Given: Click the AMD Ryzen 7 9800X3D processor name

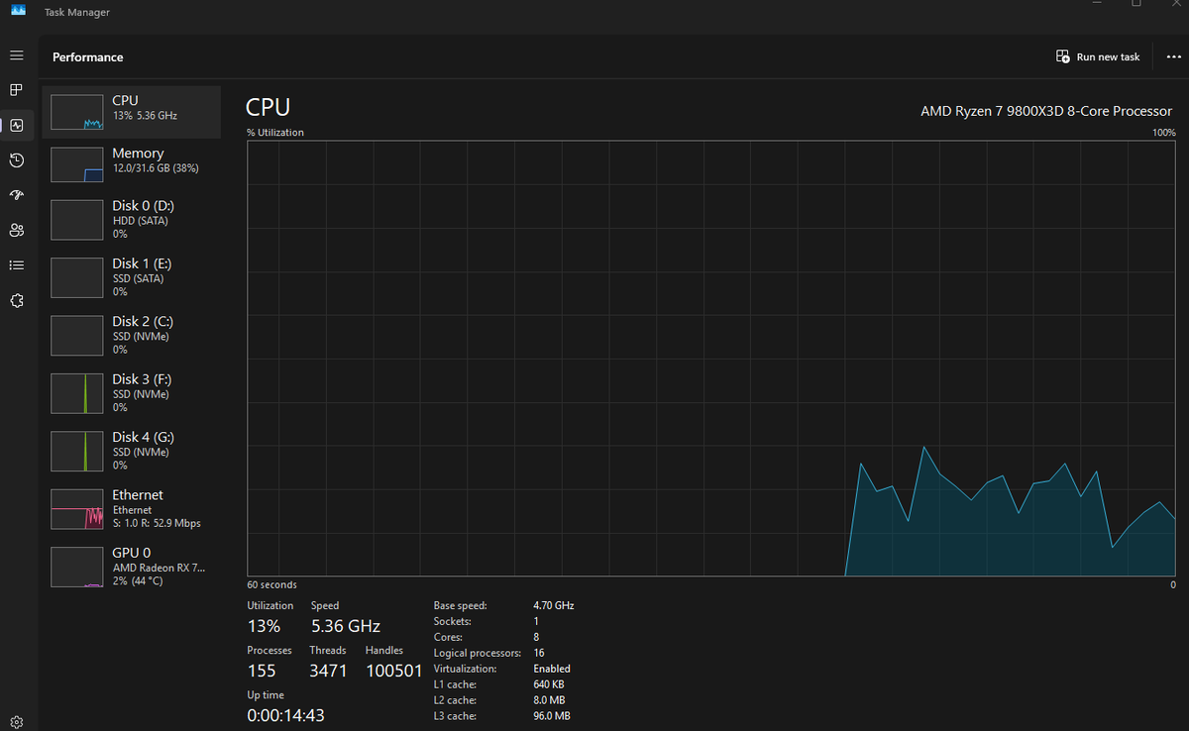Looking at the screenshot, I should [1046, 111].
